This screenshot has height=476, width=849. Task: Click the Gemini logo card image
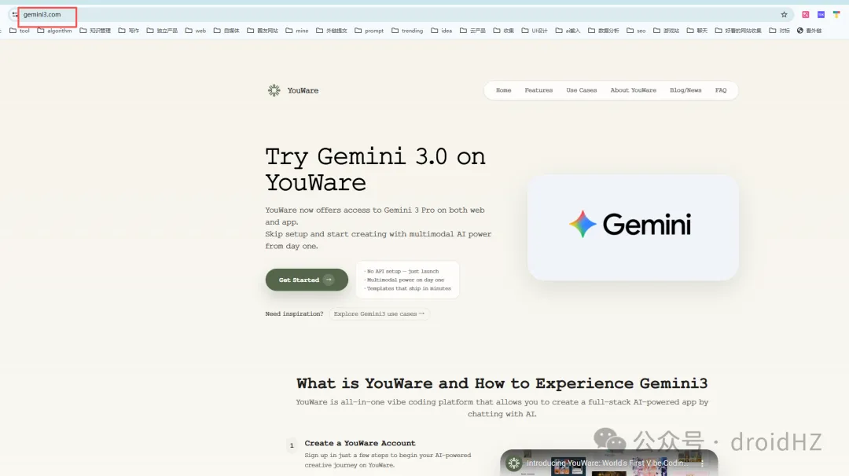pos(633,226)
